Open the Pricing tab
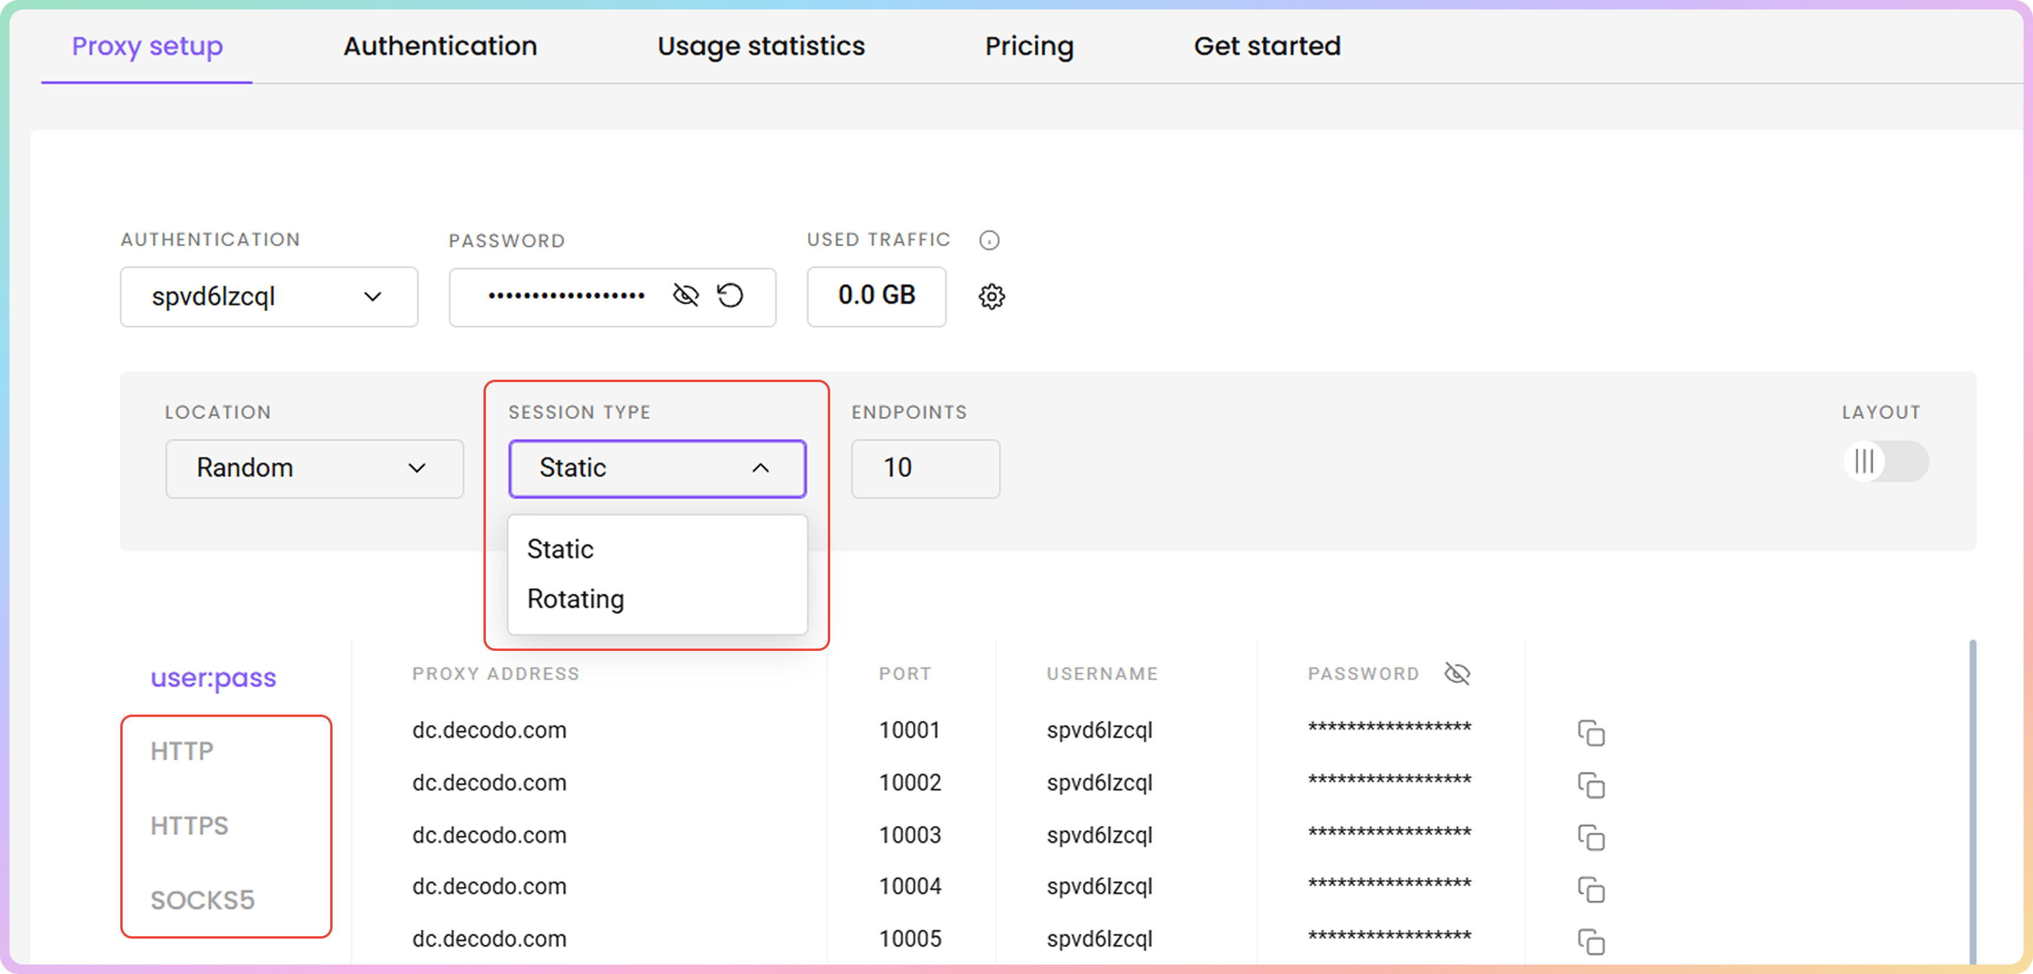The height and width of the screenshot is (974, 2033). pyautogui.click(x=1028, y=46)
